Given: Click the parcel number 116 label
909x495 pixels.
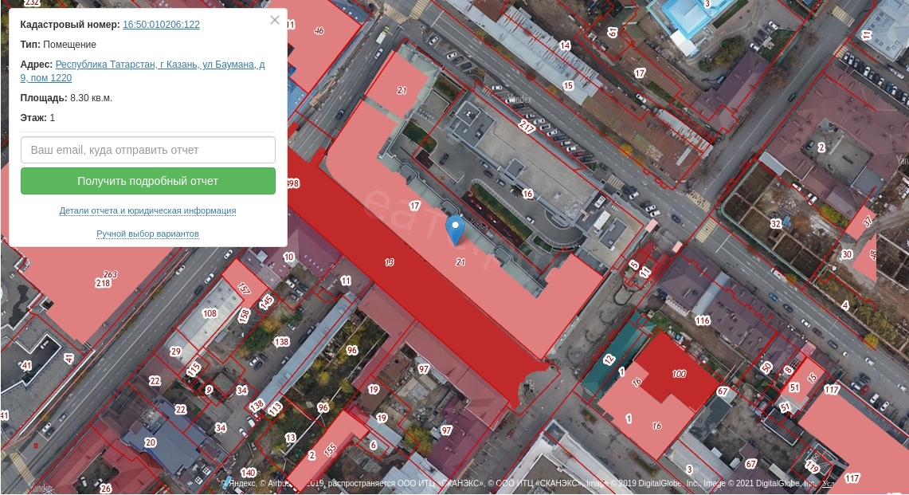Looking at the screenshot, I should (x=702, y=321).
